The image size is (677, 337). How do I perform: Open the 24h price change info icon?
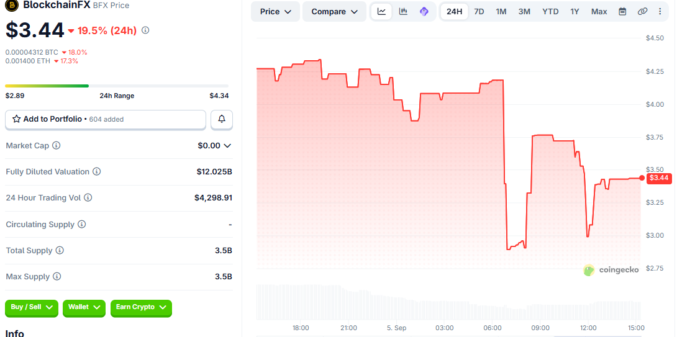click(x=145, y=30)
